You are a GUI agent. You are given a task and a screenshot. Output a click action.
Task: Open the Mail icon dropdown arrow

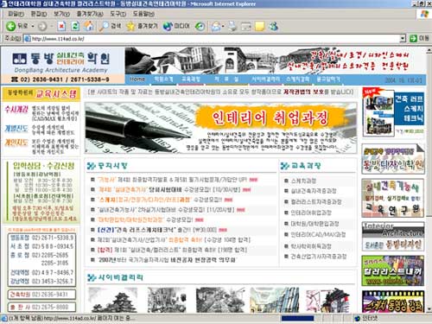click(223, 27)
